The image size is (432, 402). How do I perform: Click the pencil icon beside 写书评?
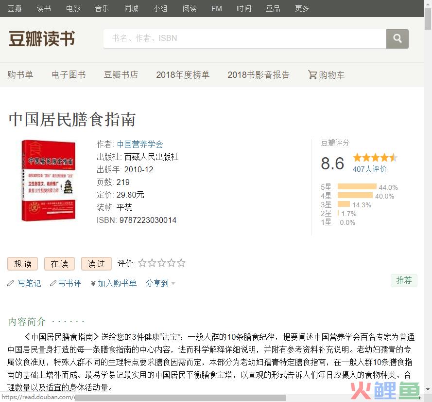point(53,283)
